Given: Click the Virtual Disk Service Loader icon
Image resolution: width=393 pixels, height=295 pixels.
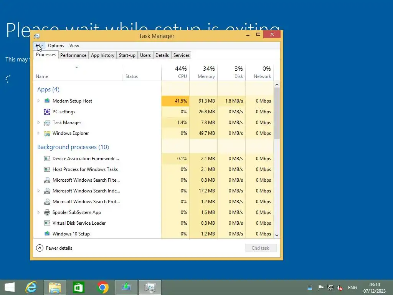Looking at the screenshot, I should [47, 223].
